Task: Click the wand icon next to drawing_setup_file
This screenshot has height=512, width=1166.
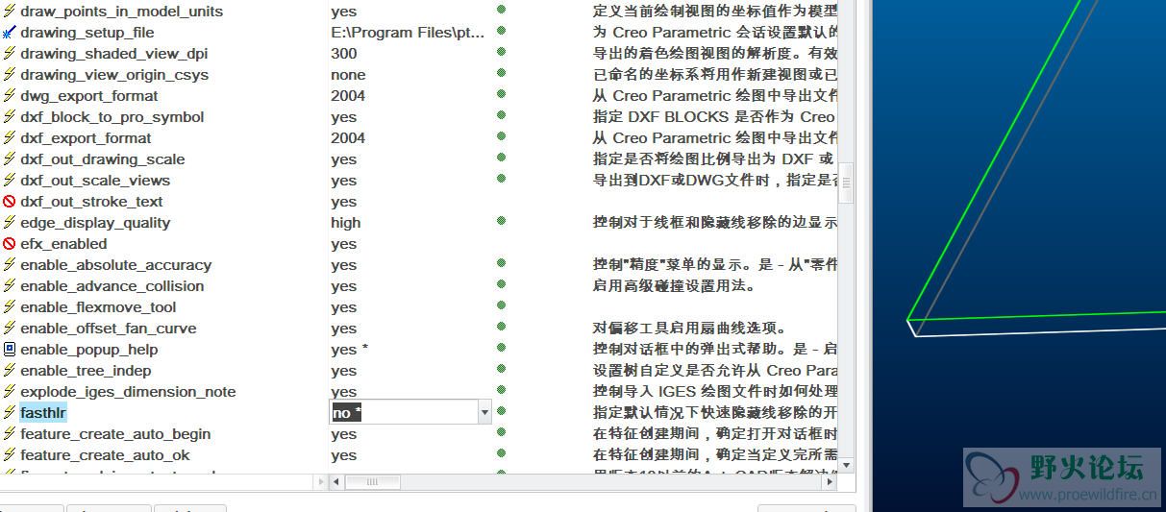Action: coord(10,33)
